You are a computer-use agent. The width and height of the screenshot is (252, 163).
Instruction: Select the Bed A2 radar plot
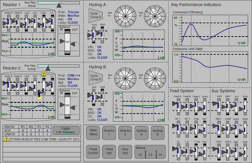click(x=155, y=16)
